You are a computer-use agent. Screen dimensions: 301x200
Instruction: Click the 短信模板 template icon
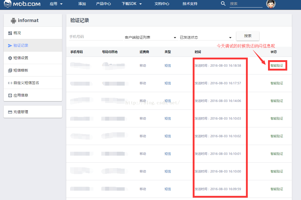pos(10,70)
